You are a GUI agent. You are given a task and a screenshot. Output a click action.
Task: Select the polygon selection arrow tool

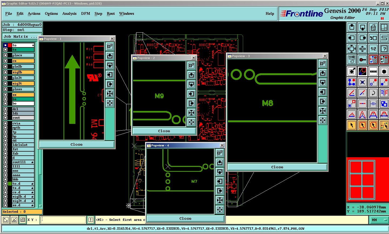tap(373, 125)
